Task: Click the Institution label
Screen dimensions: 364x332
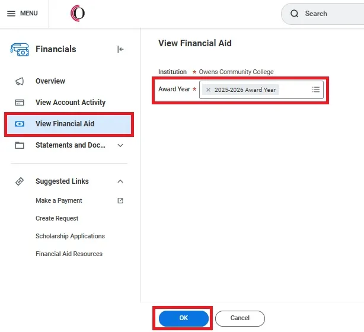Action: 173,72
